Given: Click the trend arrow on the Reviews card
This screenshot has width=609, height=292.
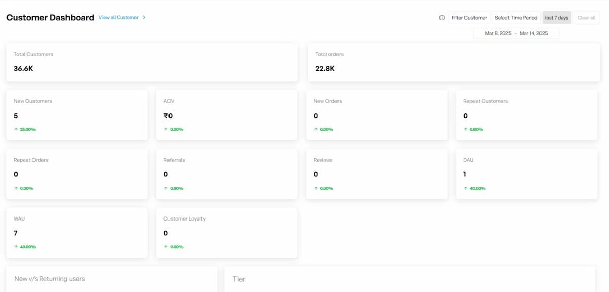Looking at the screenshot, I should 315,188.
